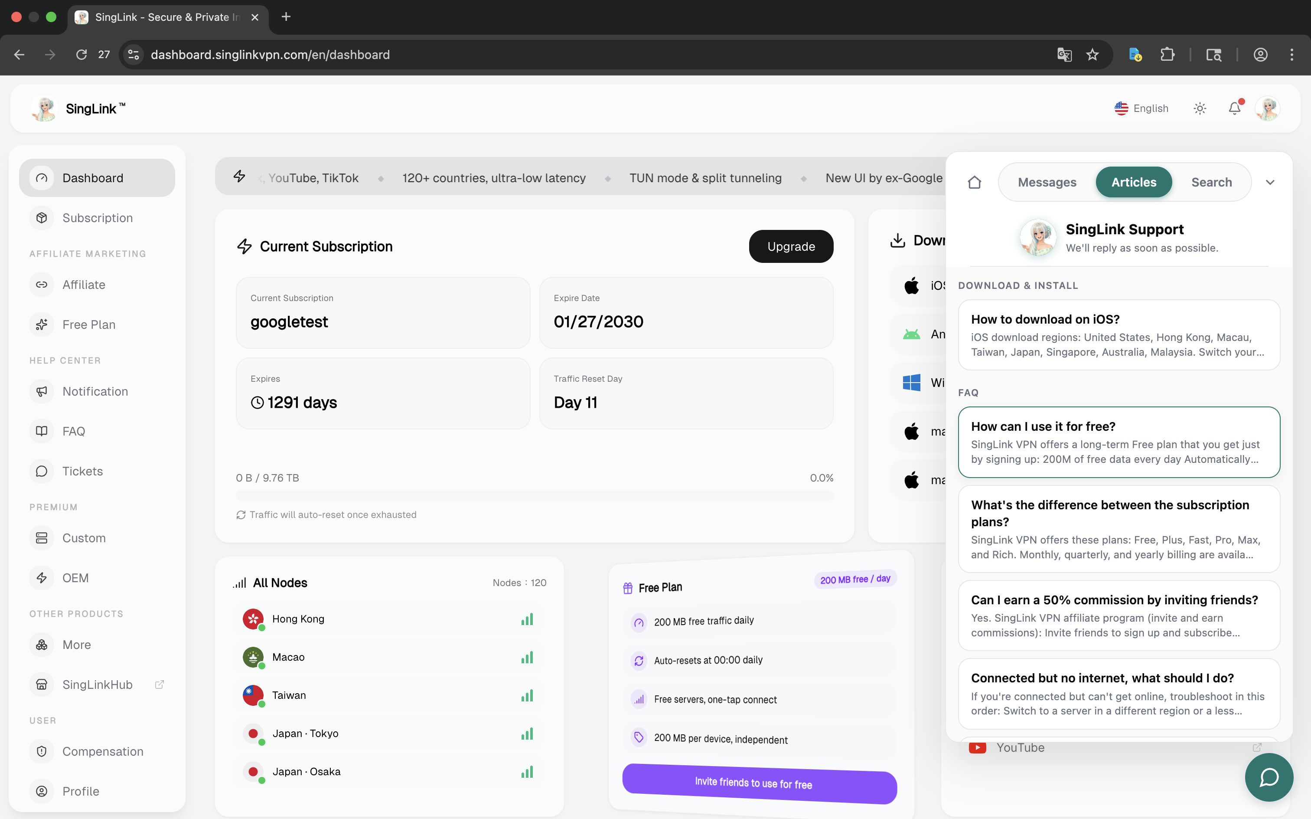Click the Compensation shield icon
Screen dimensions: 1311x819
click(x=42, y=751)
